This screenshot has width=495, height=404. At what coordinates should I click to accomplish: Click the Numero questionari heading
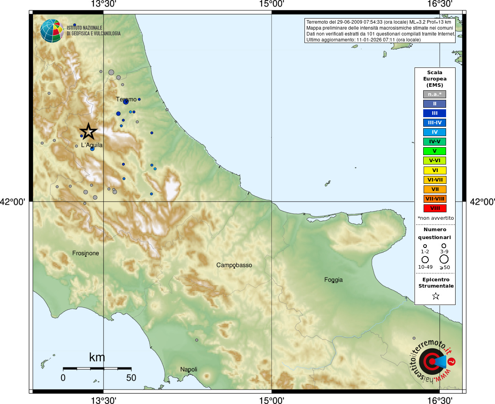[x=435, y=233]
